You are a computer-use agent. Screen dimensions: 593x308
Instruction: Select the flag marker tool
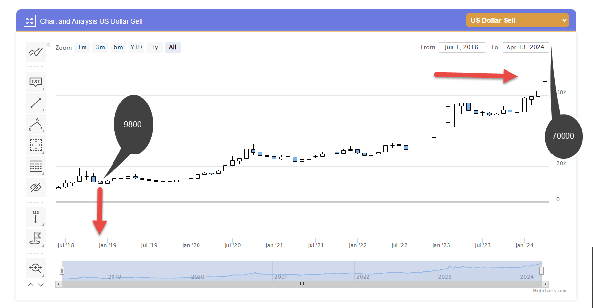(35, 238)
